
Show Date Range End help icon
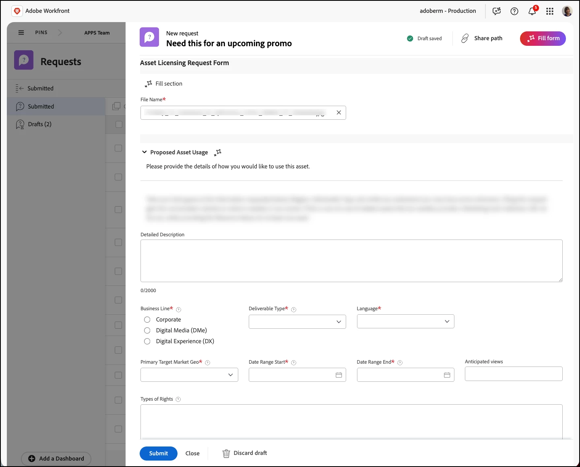(400, 363)
